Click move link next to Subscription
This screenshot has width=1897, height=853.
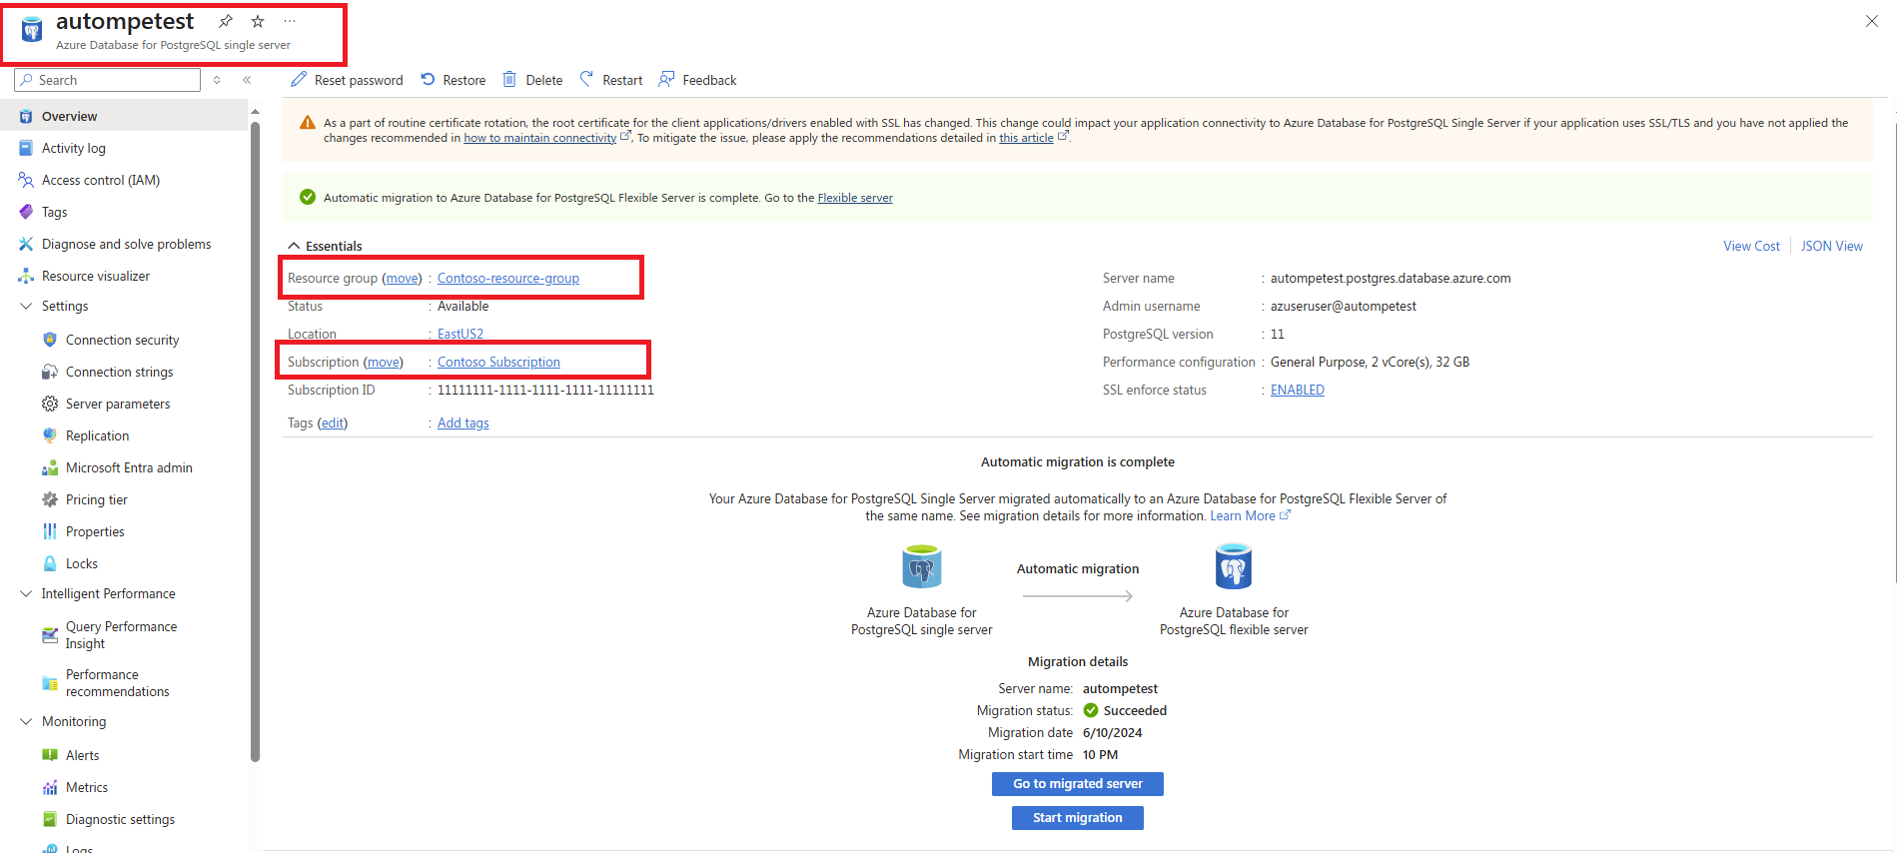click(x=384, y=362)
